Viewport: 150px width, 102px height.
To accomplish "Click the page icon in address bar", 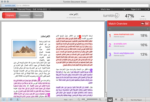I will click(3, 5).
